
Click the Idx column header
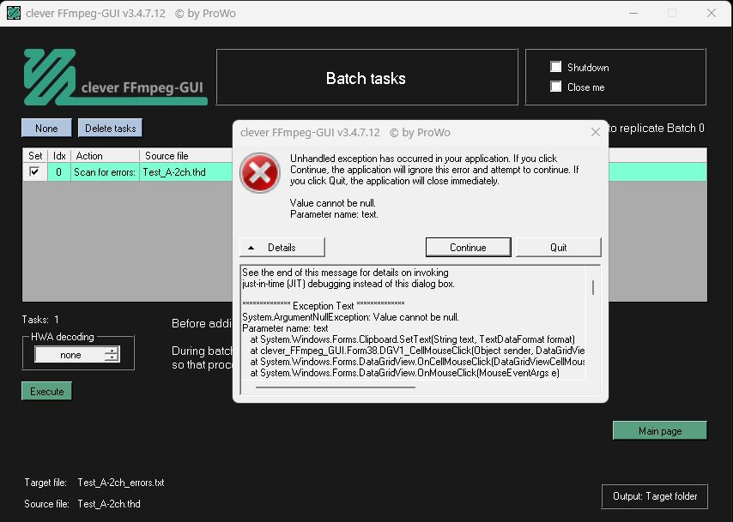coord(59,155)
